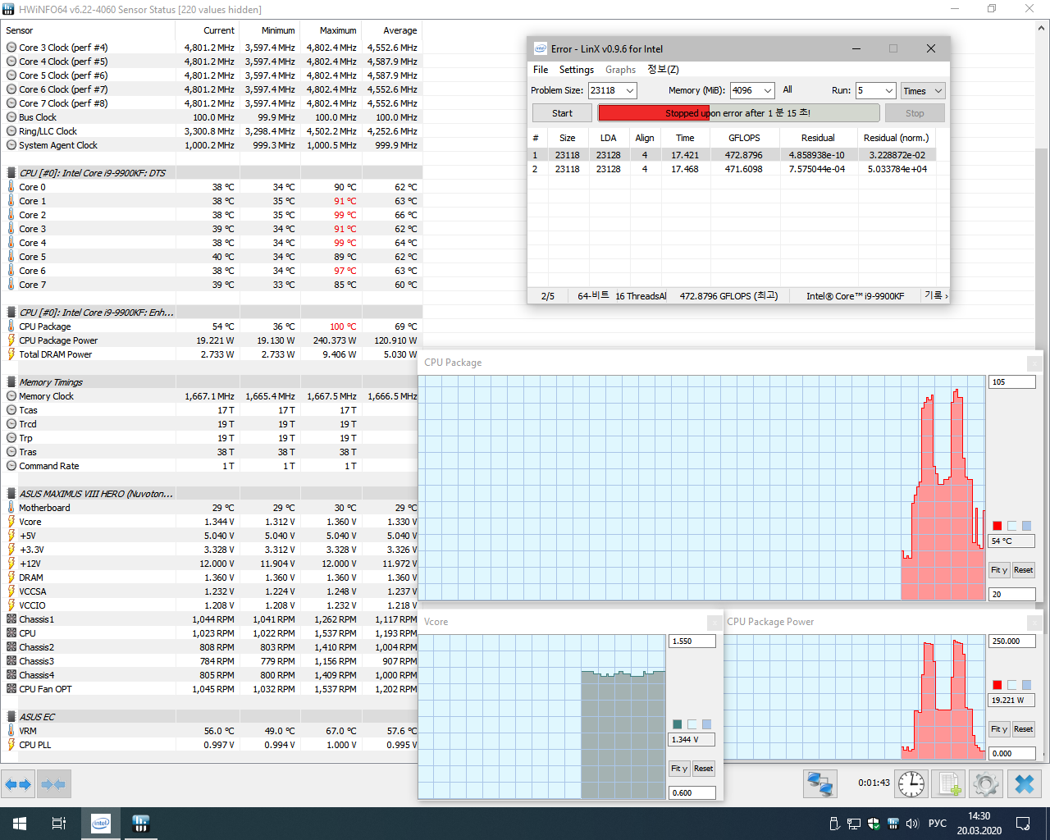The width and height of the screenshot is (1050, 840).
Task: Click Fit y in the CPU Package graph
Action: click(999, 570)
